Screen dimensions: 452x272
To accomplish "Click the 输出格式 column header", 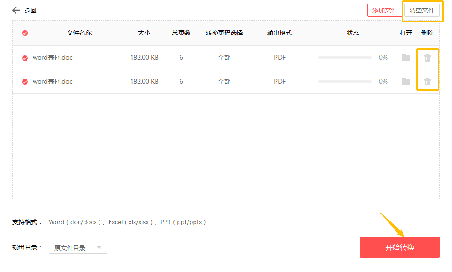I will pyautogui.click(x=280, y=33).
